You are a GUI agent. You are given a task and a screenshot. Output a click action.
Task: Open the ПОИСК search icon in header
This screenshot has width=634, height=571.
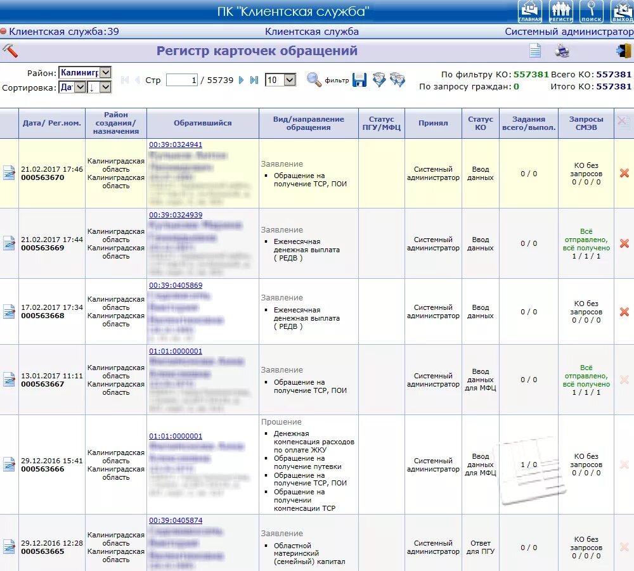[591, 11]
